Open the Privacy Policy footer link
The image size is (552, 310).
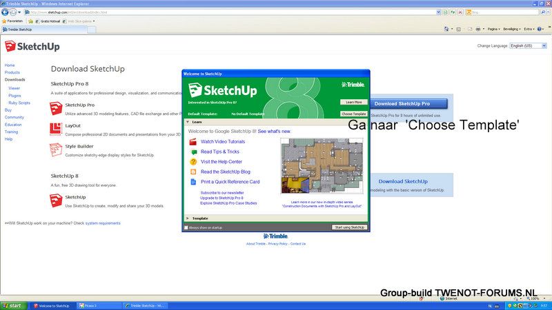click(x=278, y=244)
